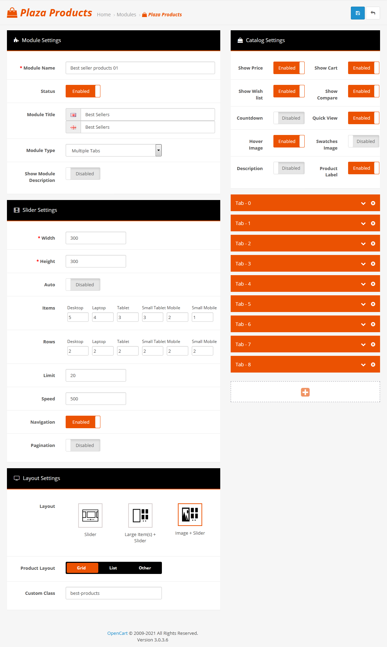387x647 pixels.
Task: Expand Tab - 6 with its chevron
Action: tap(363, 324)
